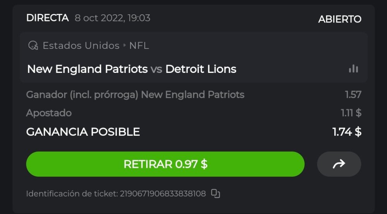The image size is (387, 214).
Task: Click the 1.11 $ staked amount
Action: pyautogui.click(x=351, y=113)
